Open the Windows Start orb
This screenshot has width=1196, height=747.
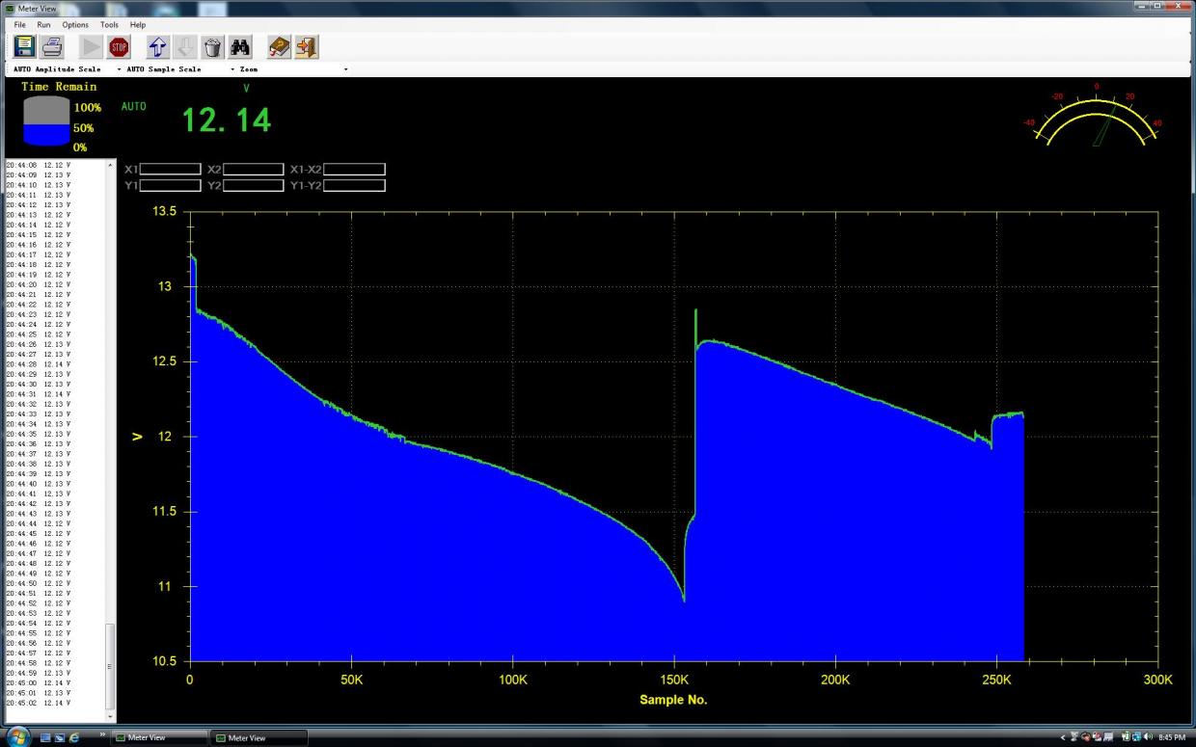(17, 737)
